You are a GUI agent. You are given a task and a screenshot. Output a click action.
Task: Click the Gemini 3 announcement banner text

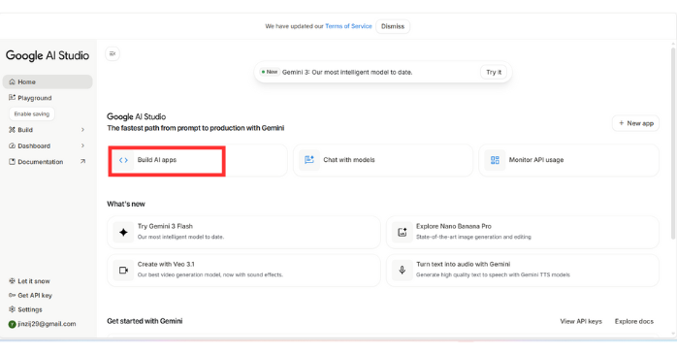(347, 72)
